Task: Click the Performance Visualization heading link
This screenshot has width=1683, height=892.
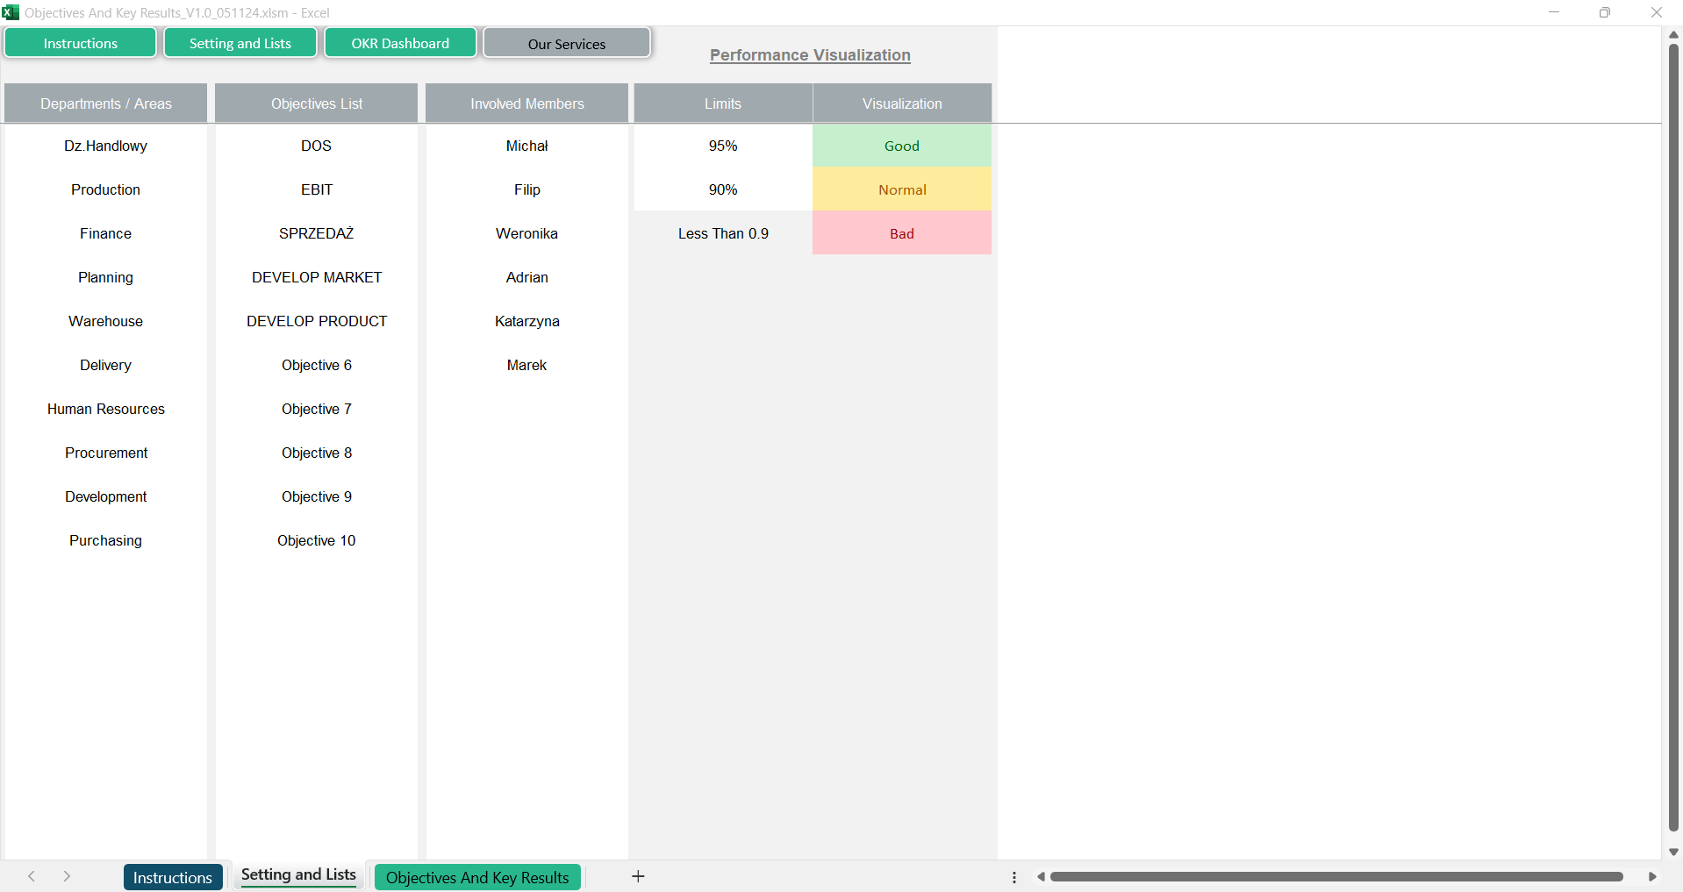Action: pyautogui.click(x=810, y=55)
